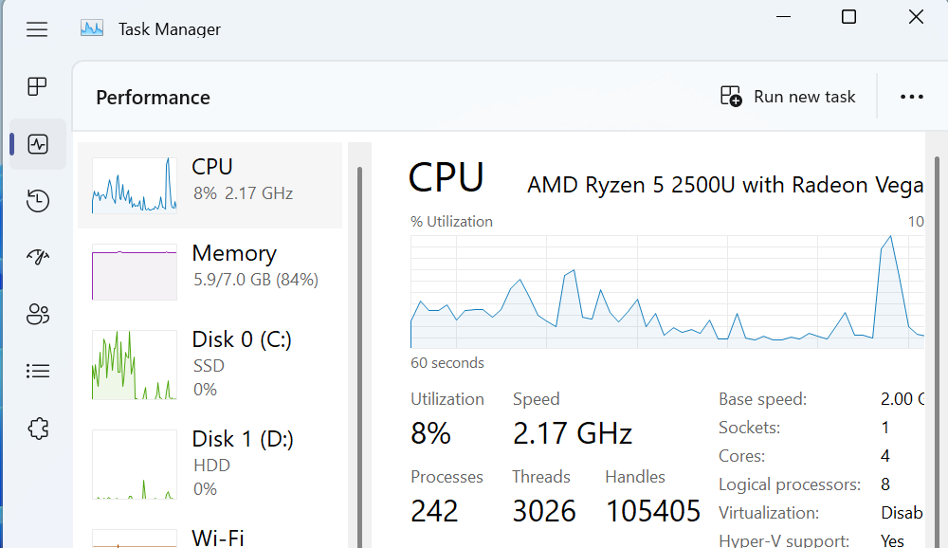
Task: Go to the Processes page icon
Action: point(37,87)
